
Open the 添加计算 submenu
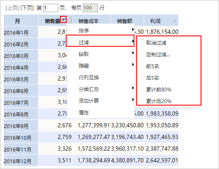pos(100,101)
